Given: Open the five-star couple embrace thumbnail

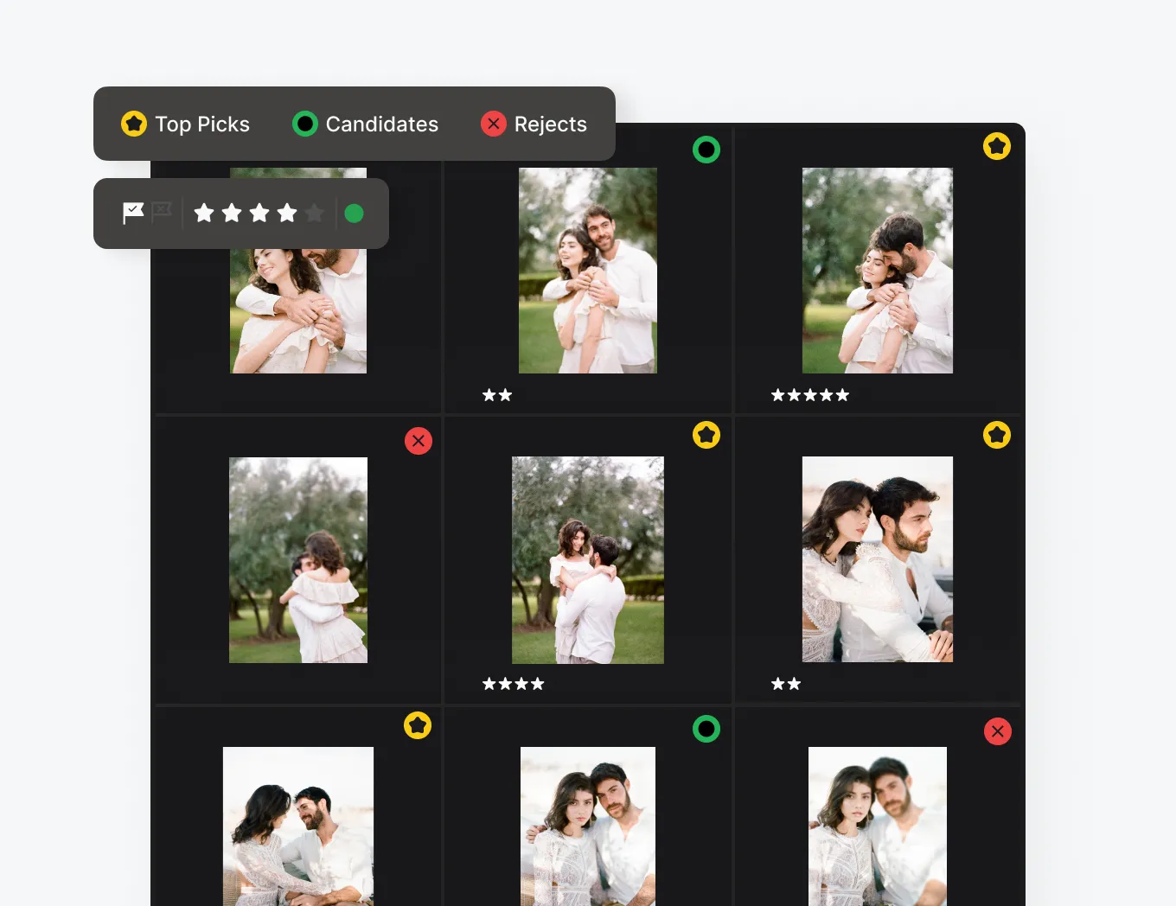Looking at the screenshot, I should 878,271.
